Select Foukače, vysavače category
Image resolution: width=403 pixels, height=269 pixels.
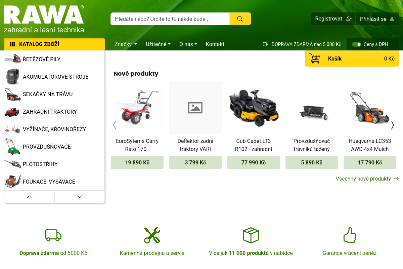tap(54, 182)
